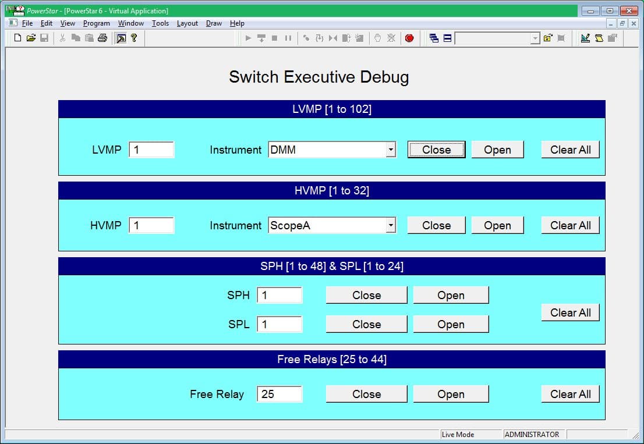Click the SPH Open button
644x444 pixels.
click(451, 295)
